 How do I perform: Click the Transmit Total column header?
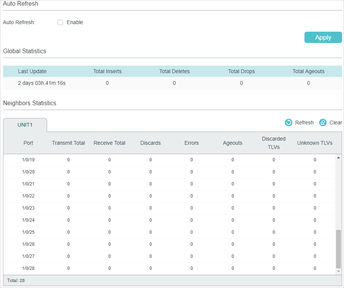pos(68,143)
